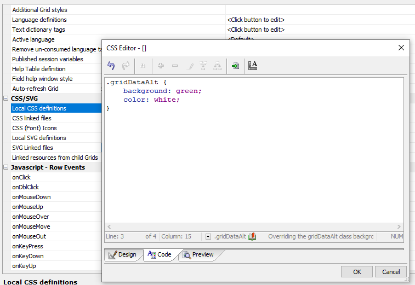Click the Cancel button
Image resolution: width=415 pixels, height=285 pixels.
click(x=391, y=272)
